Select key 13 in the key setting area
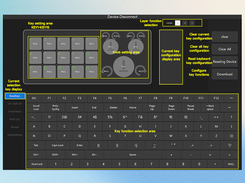 tap(63, 72)
